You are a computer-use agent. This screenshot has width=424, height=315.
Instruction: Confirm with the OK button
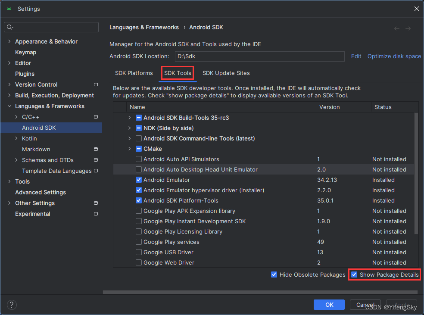[x=329, y=305]
